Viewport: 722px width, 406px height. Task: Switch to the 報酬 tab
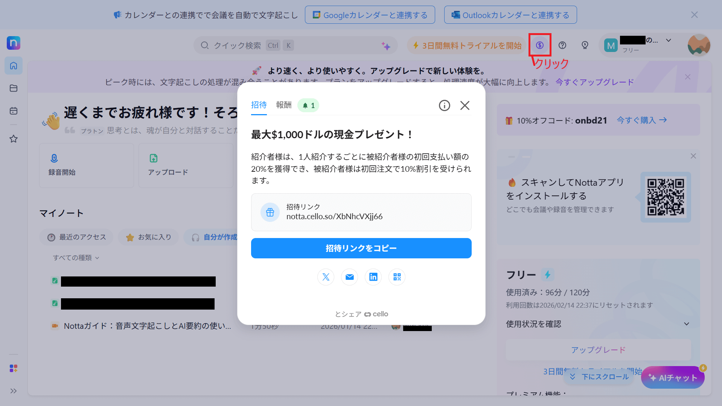(283, 105)
